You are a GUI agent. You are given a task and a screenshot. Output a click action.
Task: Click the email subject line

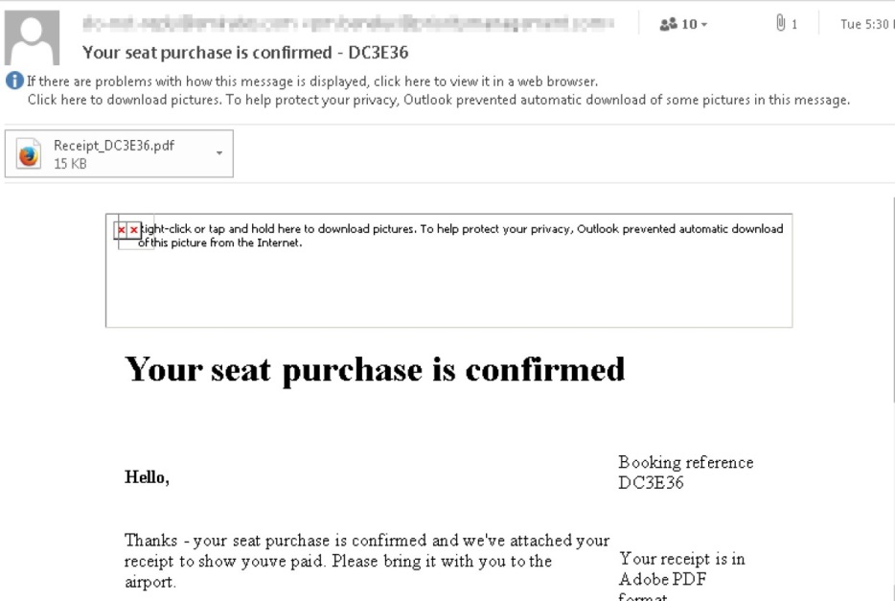click(x=245, y=53)
